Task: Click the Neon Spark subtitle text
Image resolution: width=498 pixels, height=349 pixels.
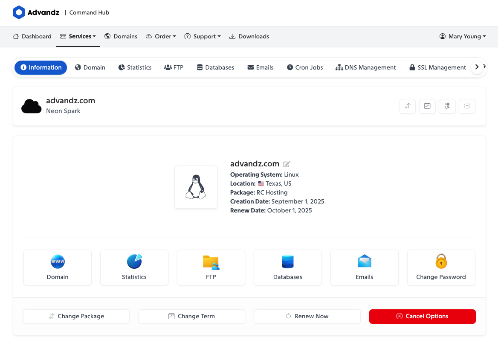Action: click(63, 111)
